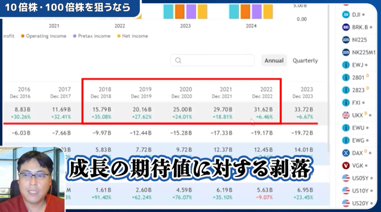Click the presenter webcam thumbnail
The height and width of the screenshot is (212, 381).
(x=32, y=179)
